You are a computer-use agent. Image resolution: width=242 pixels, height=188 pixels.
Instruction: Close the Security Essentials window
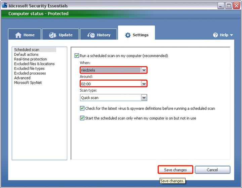[236, 6]
